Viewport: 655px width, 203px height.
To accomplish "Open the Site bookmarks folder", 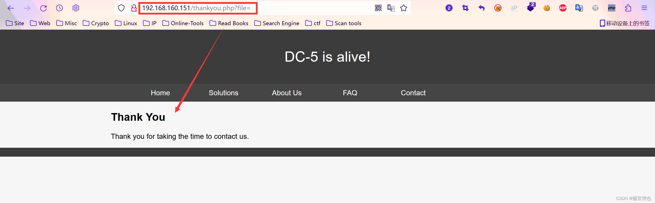I will coord(15,23).
